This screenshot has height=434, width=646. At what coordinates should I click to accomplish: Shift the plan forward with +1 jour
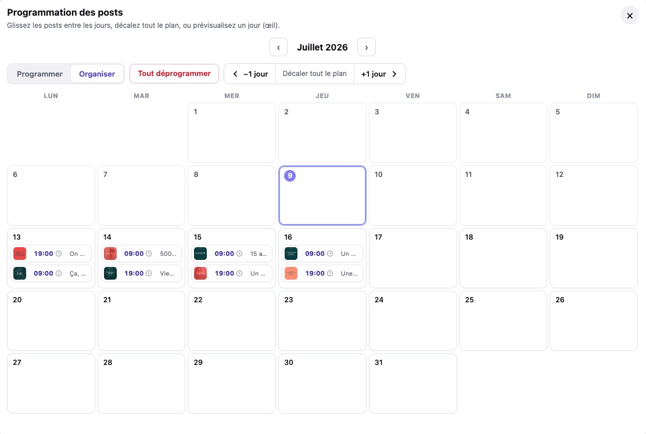click(379, 74)
